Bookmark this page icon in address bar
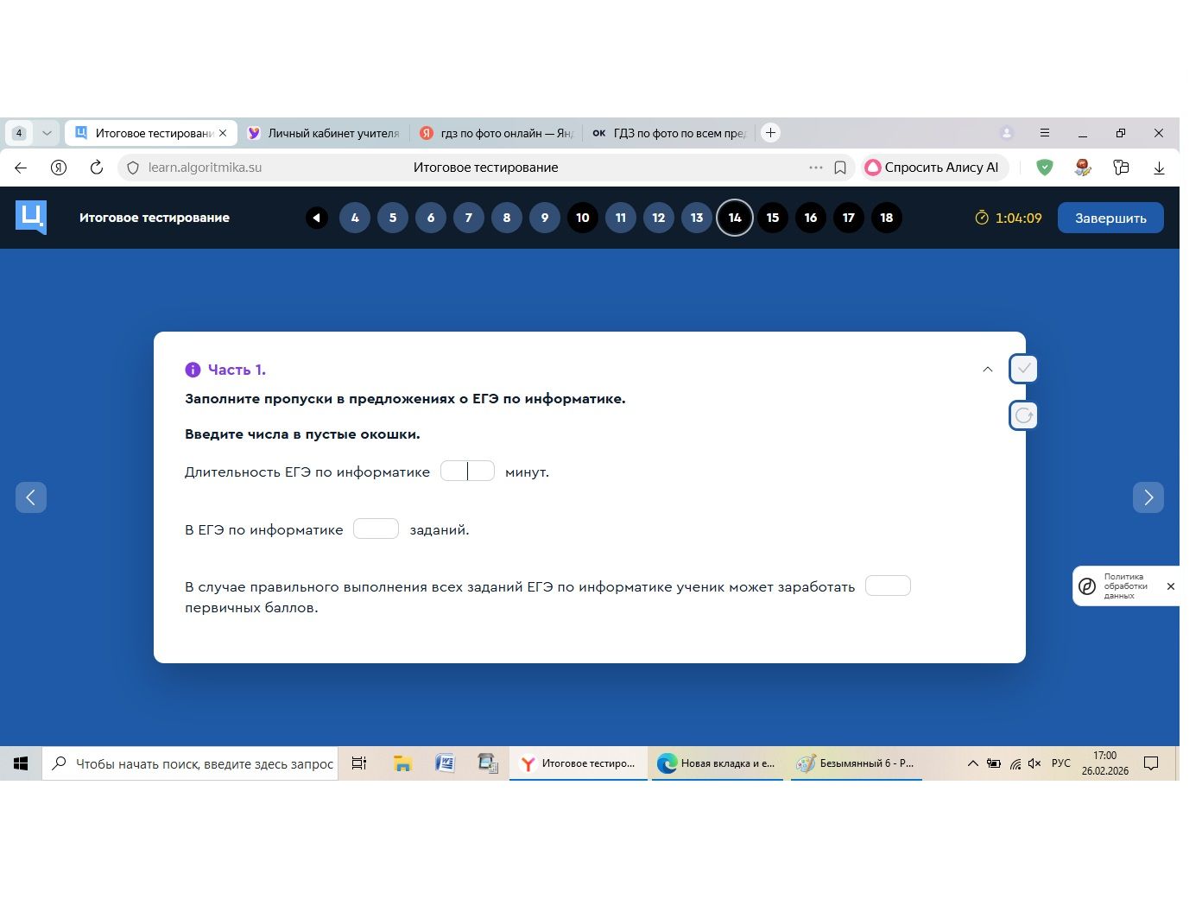 (x=840, y=168)
